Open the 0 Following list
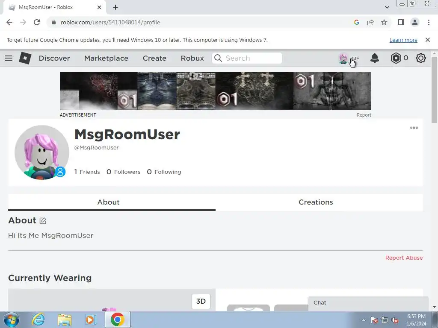This screenshot has width=438, height=328. click(x=164, y=172)
